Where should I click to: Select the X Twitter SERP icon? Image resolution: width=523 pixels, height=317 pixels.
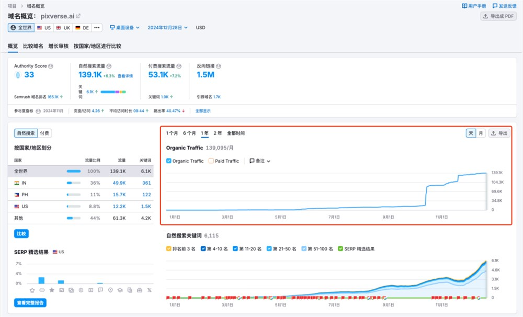(150, 290)
